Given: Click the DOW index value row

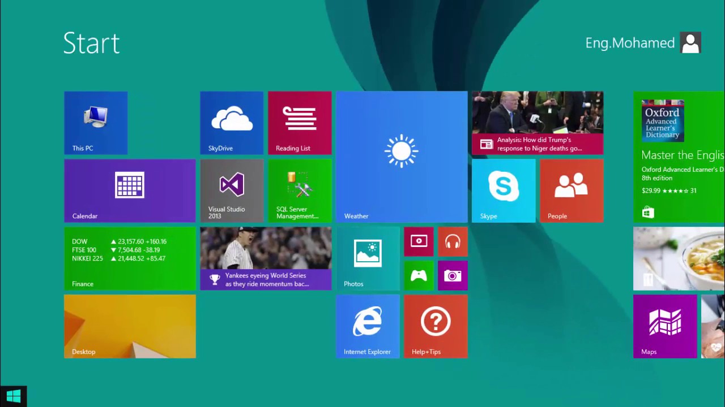Looking at the screenshot, I should click(119, 241).
